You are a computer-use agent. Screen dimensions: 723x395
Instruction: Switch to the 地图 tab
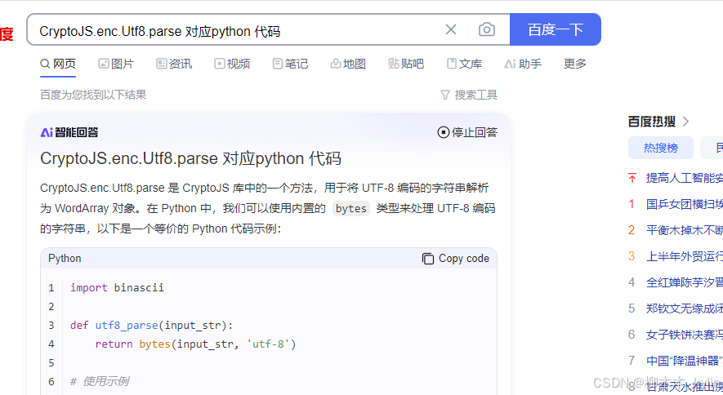click(349, 64)
